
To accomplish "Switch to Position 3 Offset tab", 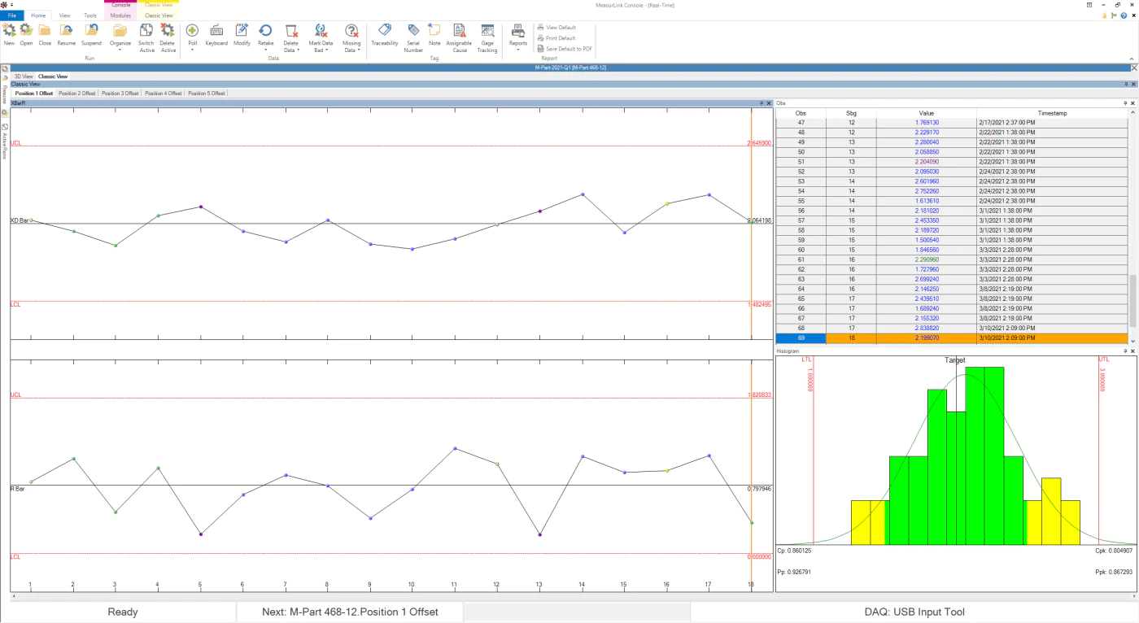I will 120,94.
